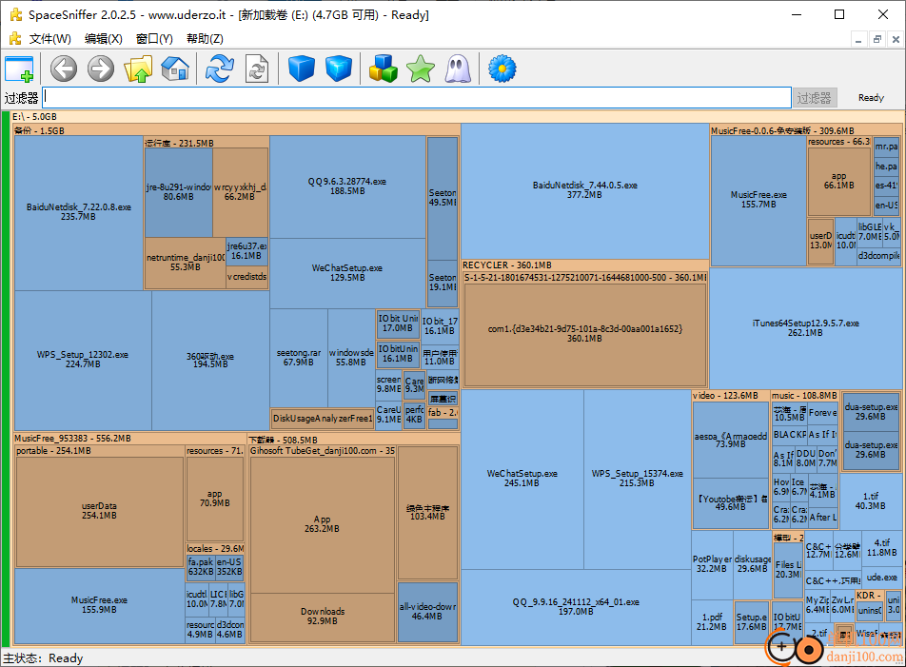
Task: Select MusicFree.exe 155.9MB block
Action: click(x=99, y=604)
